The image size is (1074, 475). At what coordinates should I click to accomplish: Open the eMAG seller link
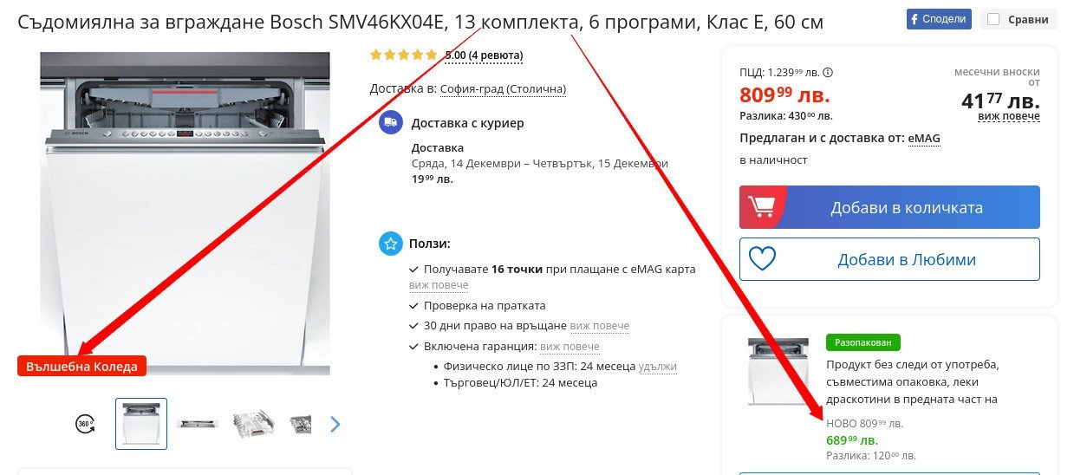pos(924,138)
